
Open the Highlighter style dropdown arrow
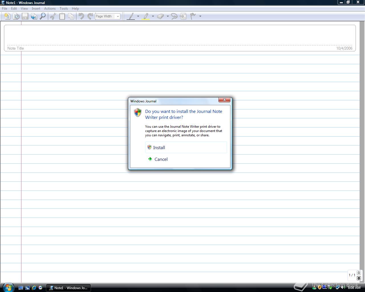pos(153,16)
